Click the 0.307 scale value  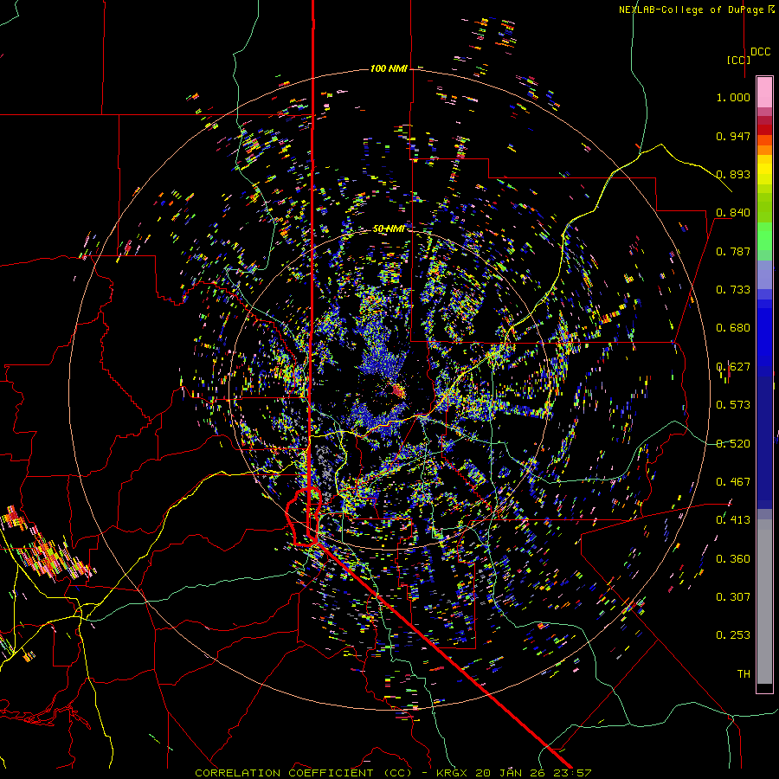(733, 597)
